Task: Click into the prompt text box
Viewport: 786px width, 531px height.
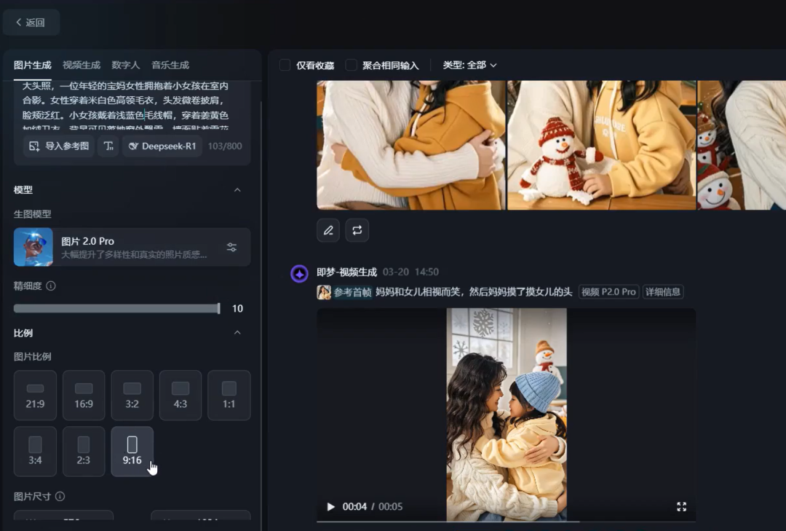Action: click(125, 107)
